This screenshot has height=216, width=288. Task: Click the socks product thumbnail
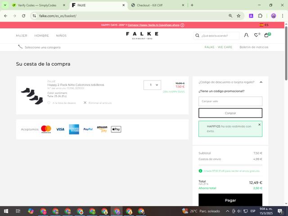point(32,96)
